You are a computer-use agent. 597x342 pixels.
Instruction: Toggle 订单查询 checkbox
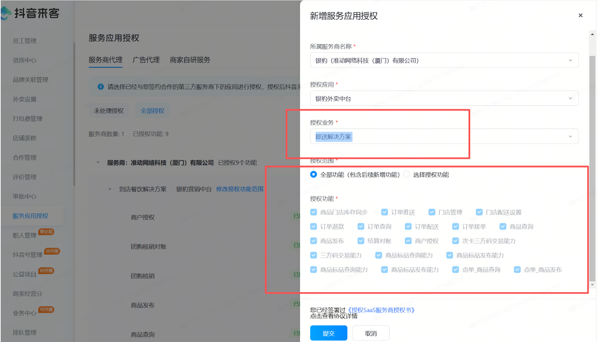[x=361, y=226]
